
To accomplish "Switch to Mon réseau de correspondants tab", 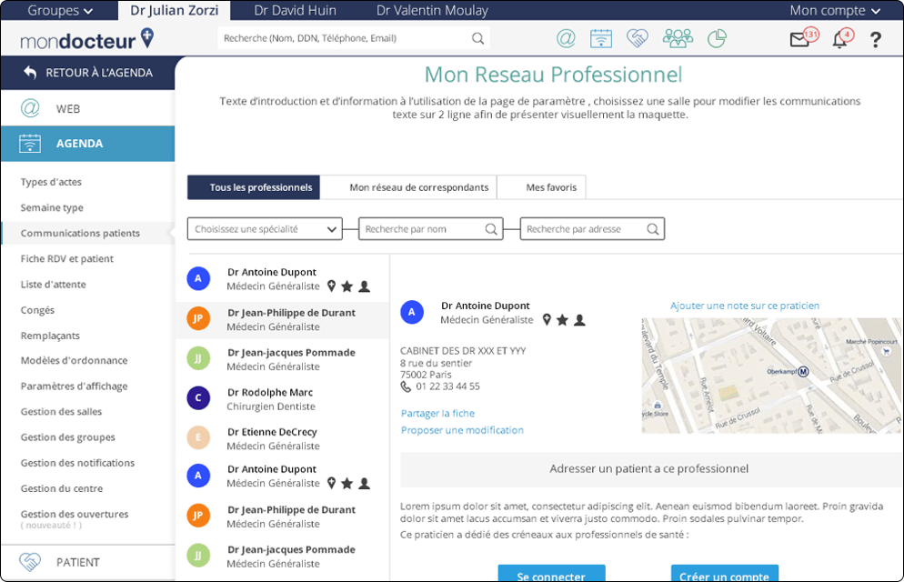I will (x=418, y=187).
